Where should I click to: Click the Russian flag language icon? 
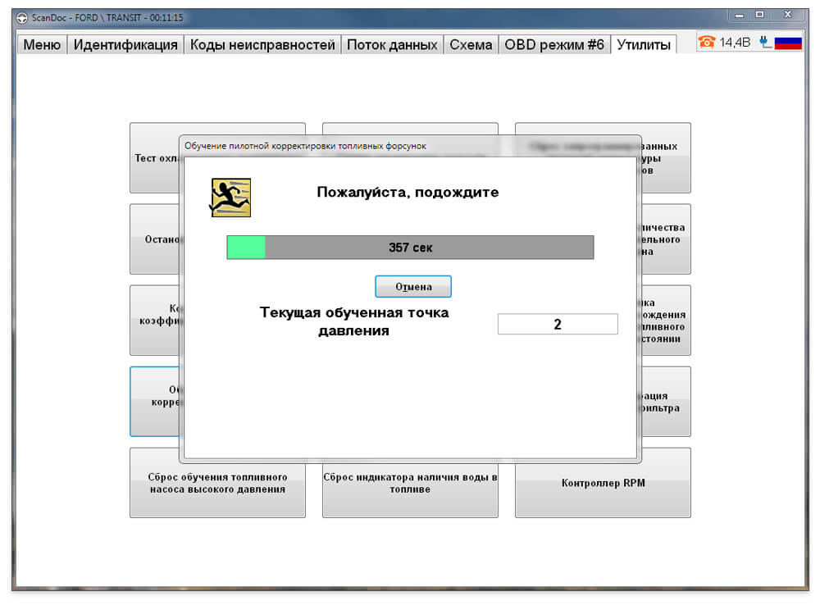click(x=788, y=43)
